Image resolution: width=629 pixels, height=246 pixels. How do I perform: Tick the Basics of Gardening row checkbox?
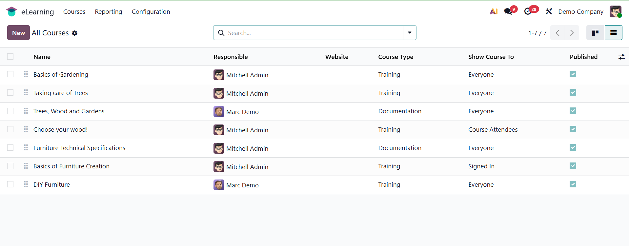(x=10, y=74)
